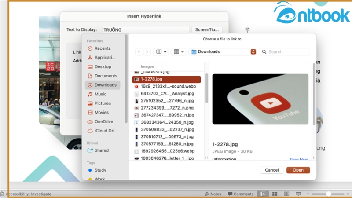This screenshot has height=198, width=352.
Task: Click the Downloads folder icon in path popup
Action: click(194, 52)
